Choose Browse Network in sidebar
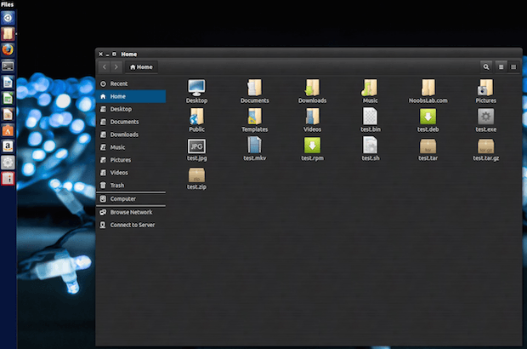The height and width of the screenshot is (349, 527). click(x=131, y=212)
